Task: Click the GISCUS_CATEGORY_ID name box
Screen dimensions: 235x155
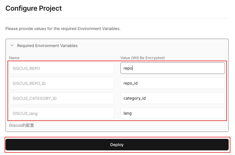Action: [61, 98]
